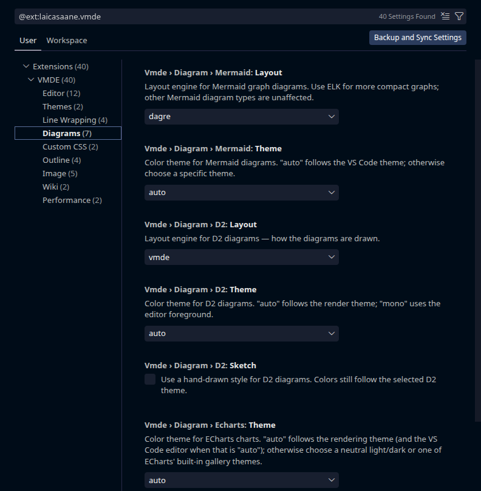The width and height of the screenshot is (481, 491).
Task: Clear the settings search input icon
Action: (445, 16)
